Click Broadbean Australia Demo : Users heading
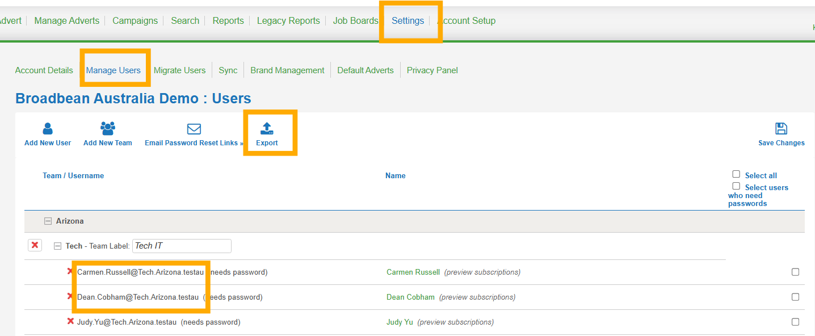815x336 pixels. pos(133,98)
